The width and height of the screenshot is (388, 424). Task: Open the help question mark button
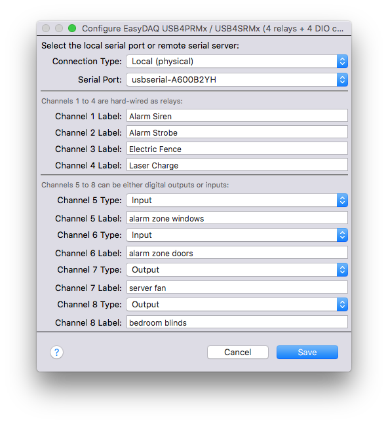(57, 353)
